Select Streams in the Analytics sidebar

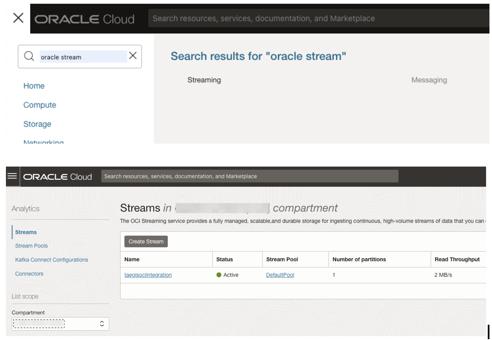pos(26,232)
